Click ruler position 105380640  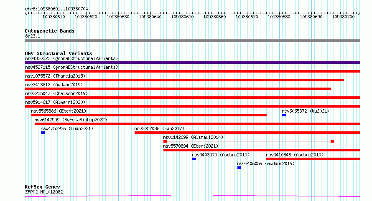pyautogui.click(x=150, y=17)
